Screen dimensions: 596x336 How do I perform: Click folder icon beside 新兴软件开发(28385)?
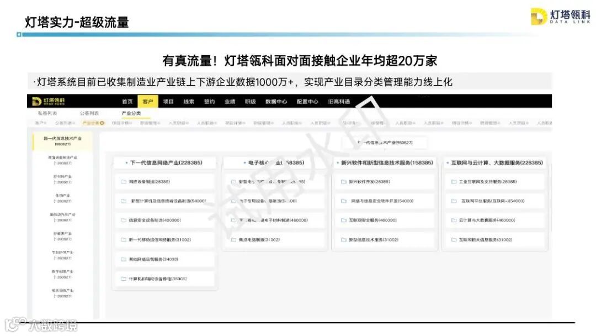pyautogui.click(x=344, y=182)
